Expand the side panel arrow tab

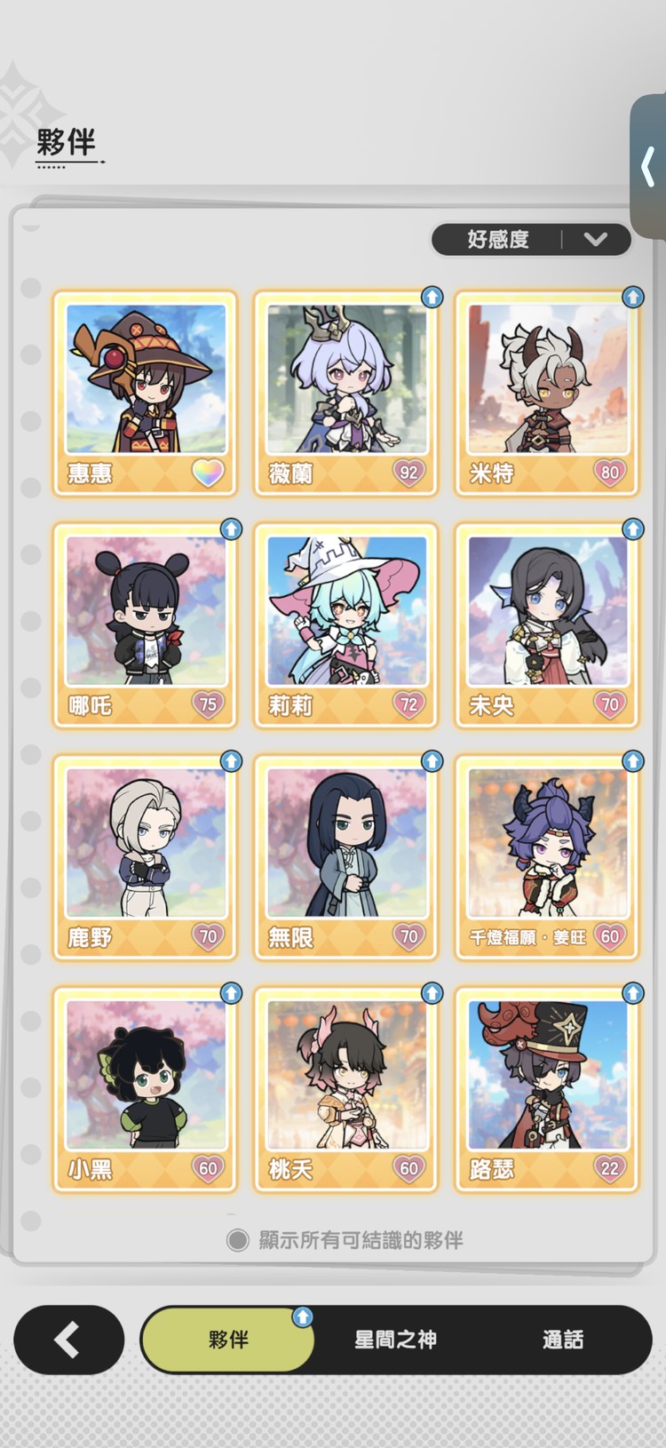(x=648, y=167)
